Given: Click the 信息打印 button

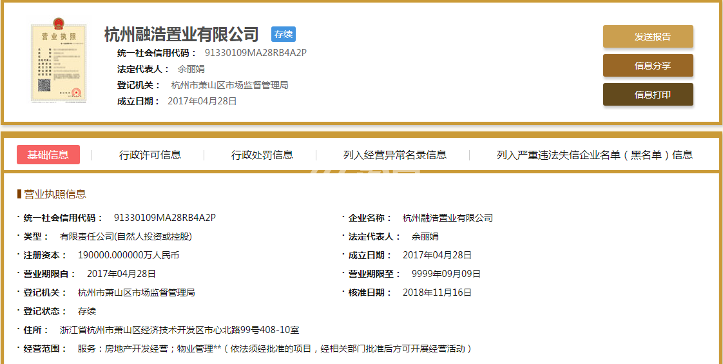Looking at the screenshot, I should (648, 95).
